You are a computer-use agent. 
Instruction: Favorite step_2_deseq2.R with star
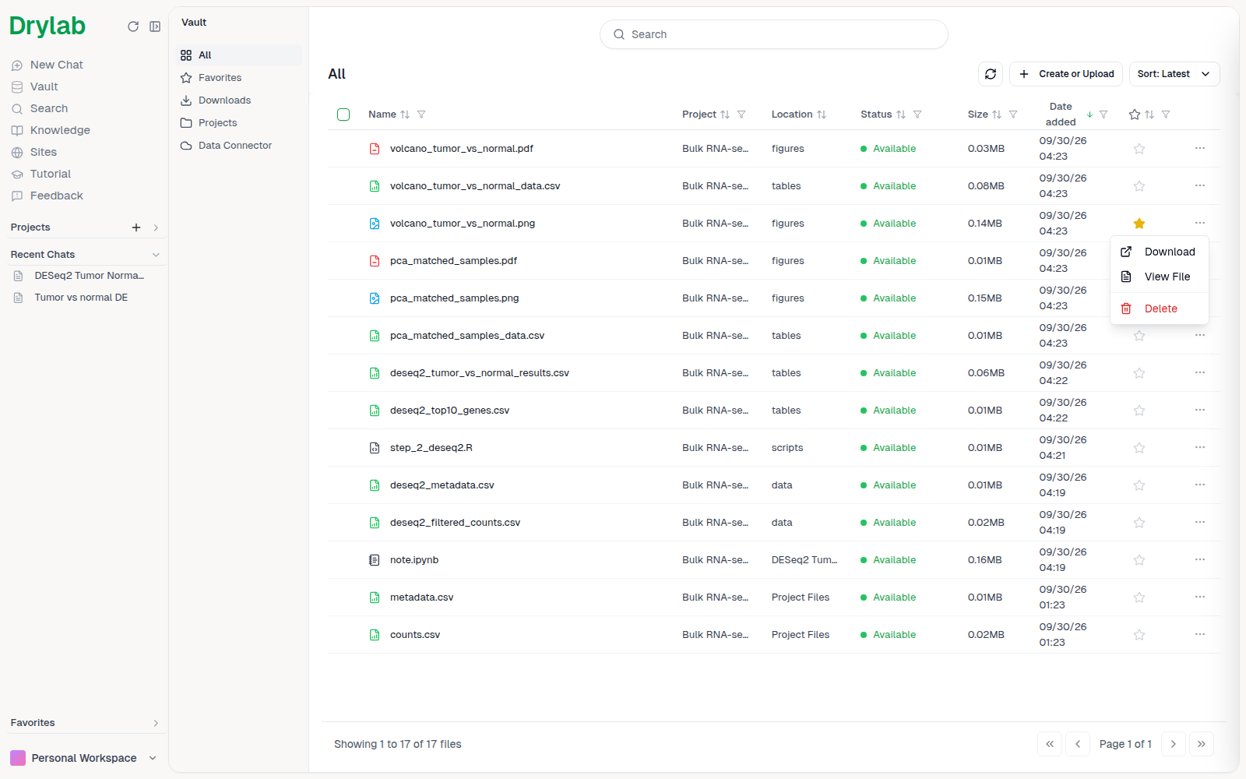coord(1139,448)
